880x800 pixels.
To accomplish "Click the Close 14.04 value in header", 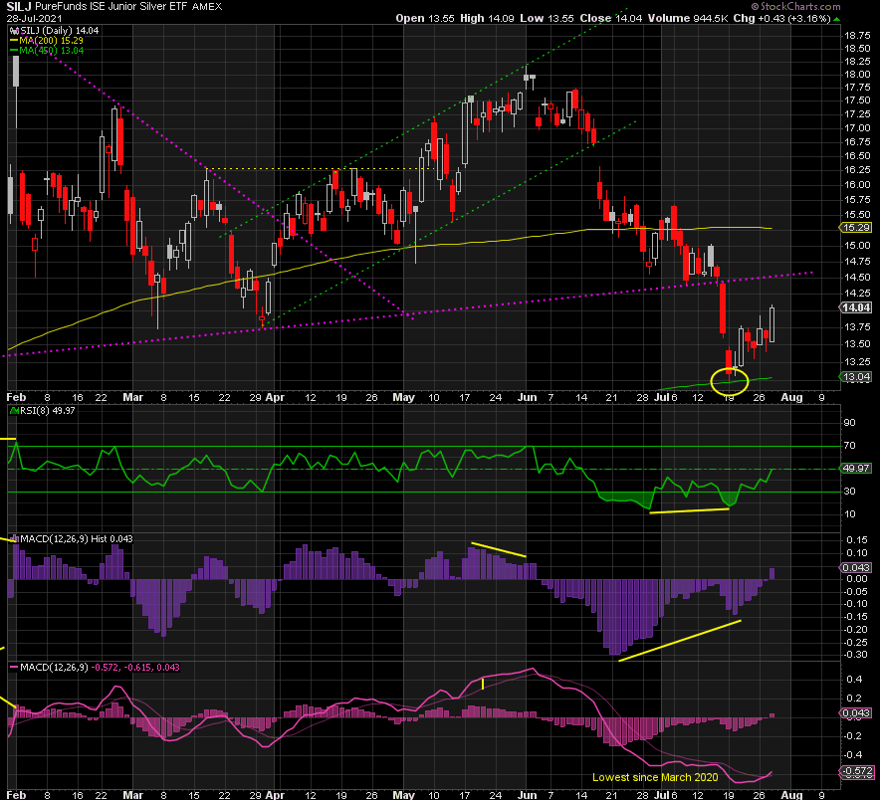I will pyautogui.click(x=611, y=19).
